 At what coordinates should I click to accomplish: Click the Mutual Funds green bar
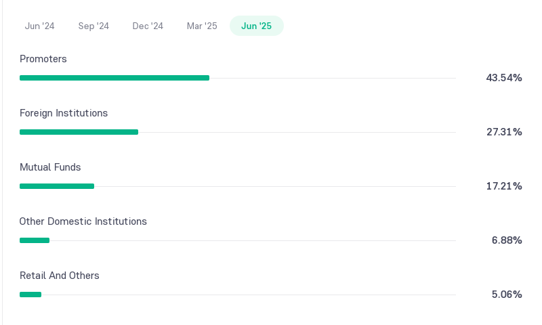click(x=57, y=186)
